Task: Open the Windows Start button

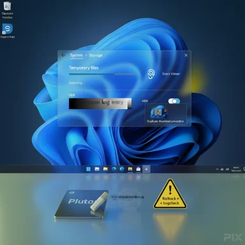Action: 89,169
